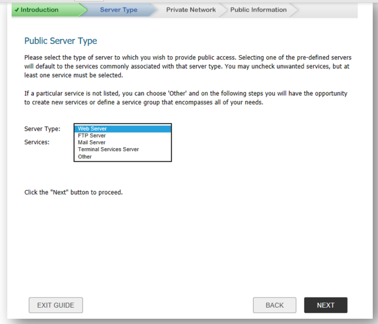
Task: Click the green checkmark on Introduction step
Action: tap(17, 10)
